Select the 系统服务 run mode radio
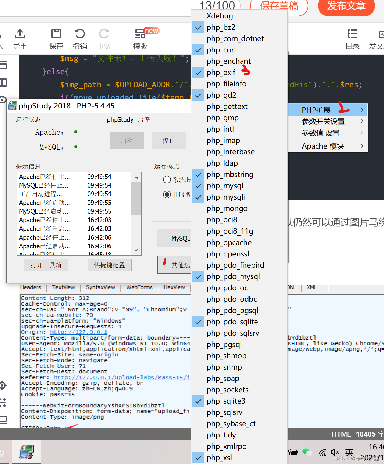 [167, 180]
